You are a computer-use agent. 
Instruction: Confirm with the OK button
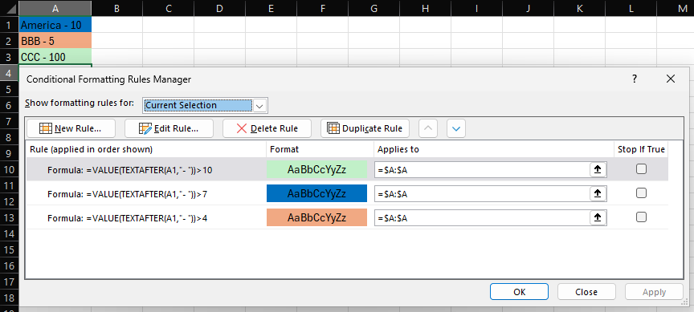coord(519,292)
